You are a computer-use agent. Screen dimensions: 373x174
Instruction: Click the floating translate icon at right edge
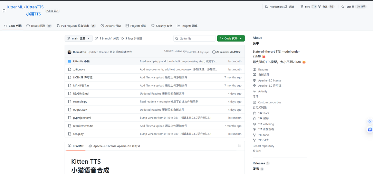click(370, 121)
